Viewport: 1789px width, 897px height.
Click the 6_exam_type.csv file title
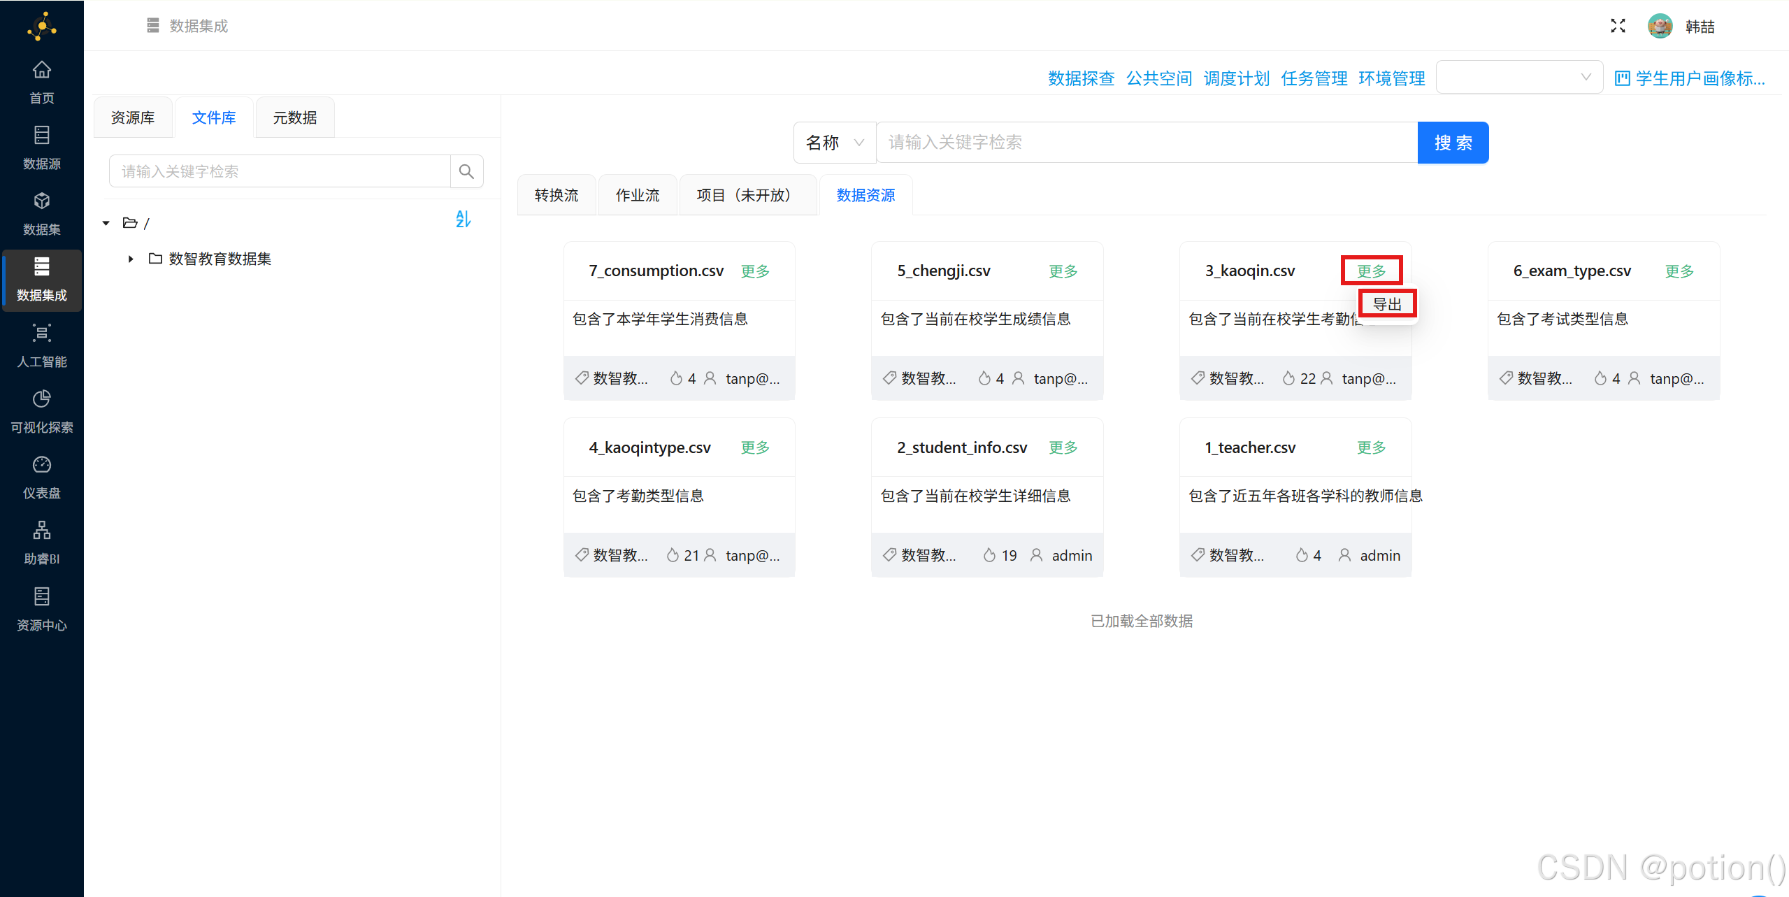1572,271
